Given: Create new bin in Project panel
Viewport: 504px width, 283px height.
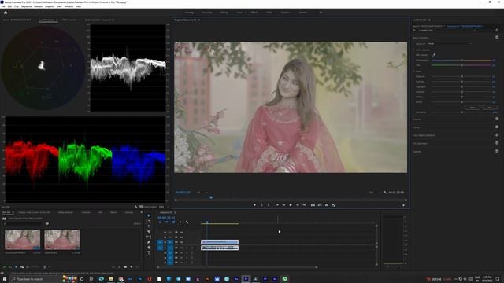Looking at the screenshot, I should pyautogui.click(x=125, y=267).
